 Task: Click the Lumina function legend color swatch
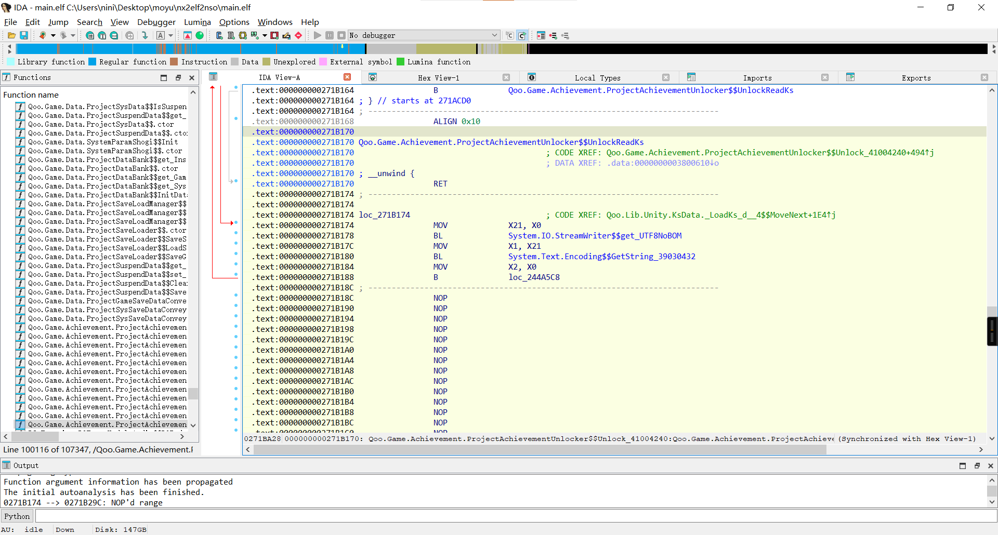[x=401, y=62]
